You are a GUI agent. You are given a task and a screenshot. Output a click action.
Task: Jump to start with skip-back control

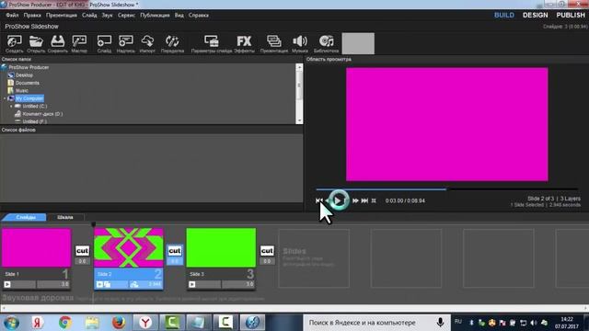point(319,200)
